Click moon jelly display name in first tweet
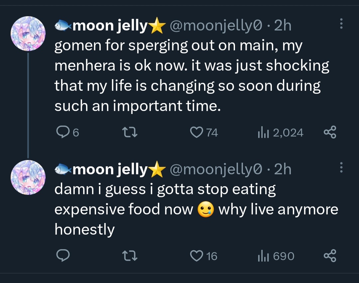This screenshot has height=283, width=359. [110, 26]
